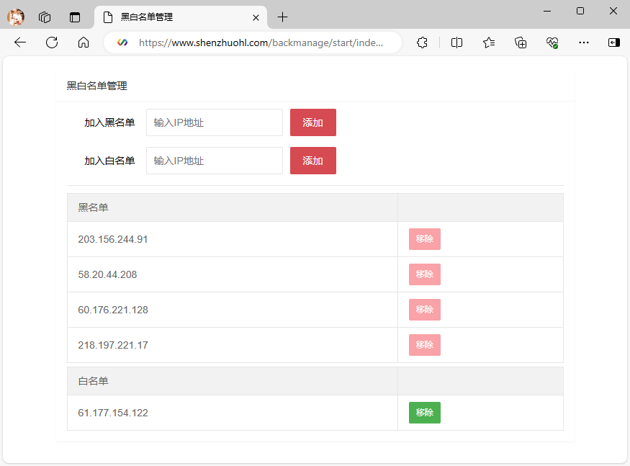Toggle the browser sidebar icon
Image resolution: width=630 pixels, height=466 pixels.
click(x=613, y=42)
